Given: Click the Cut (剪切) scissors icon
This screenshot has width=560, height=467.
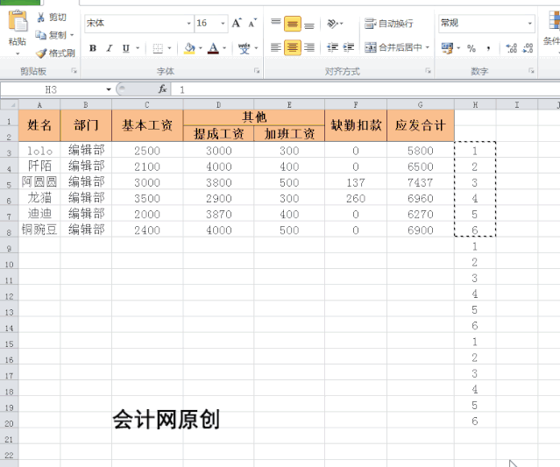Looking at the screenshot, I should 41,18.
